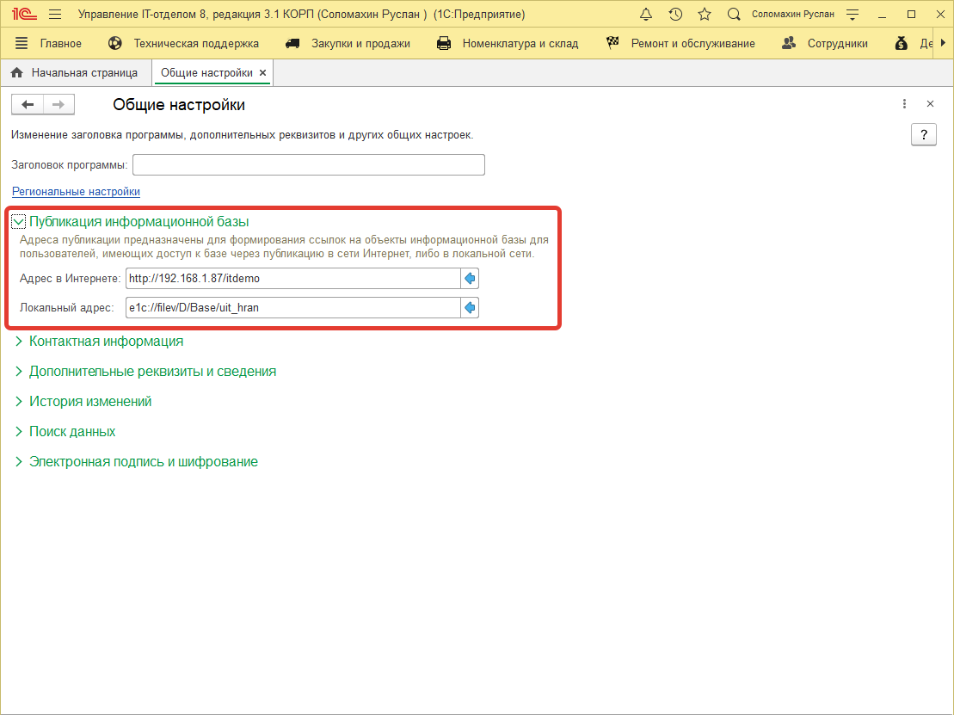Open the hamburger main menu in title bar
The image size is (954, 715).
coord(55,15)
